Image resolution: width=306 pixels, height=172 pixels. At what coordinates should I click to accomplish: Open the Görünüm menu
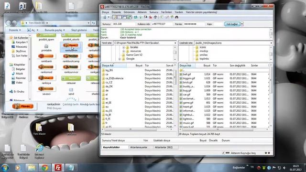coord(129,12)
